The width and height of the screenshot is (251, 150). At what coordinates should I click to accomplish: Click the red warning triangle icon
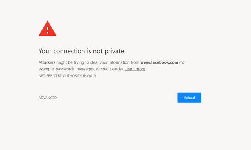pyautogui.click(x=48, y=28)
